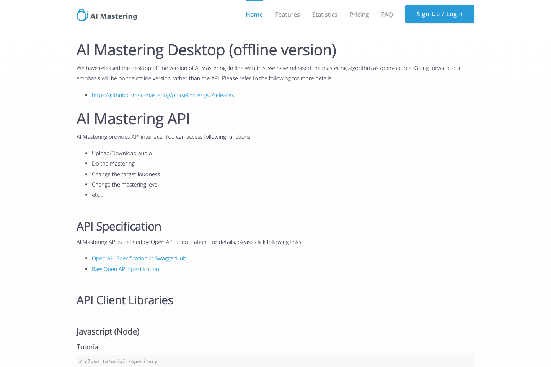The image size is (551, 367).
Task: Click the API Client Libraries heading
Action: pos(125,300)
